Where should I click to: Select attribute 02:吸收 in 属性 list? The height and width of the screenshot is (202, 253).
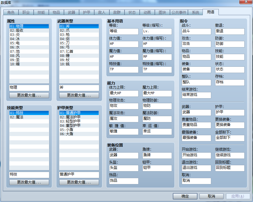click(29, 31)
